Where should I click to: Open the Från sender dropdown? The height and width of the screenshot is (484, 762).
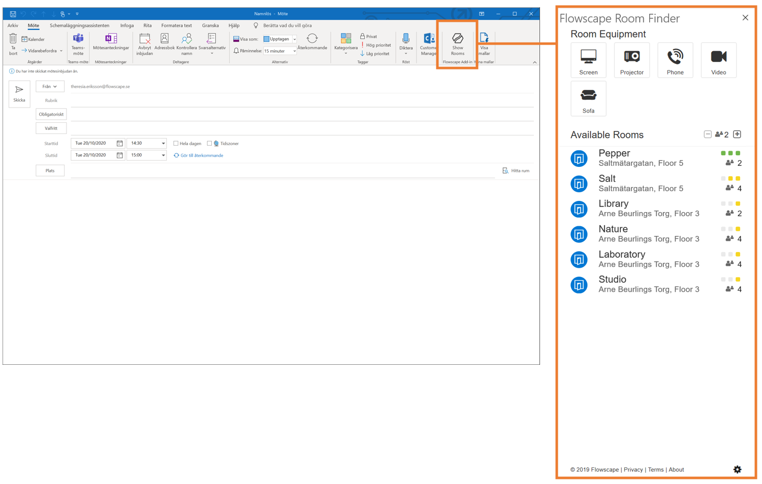pyautogui.click(x=50, y=86)
